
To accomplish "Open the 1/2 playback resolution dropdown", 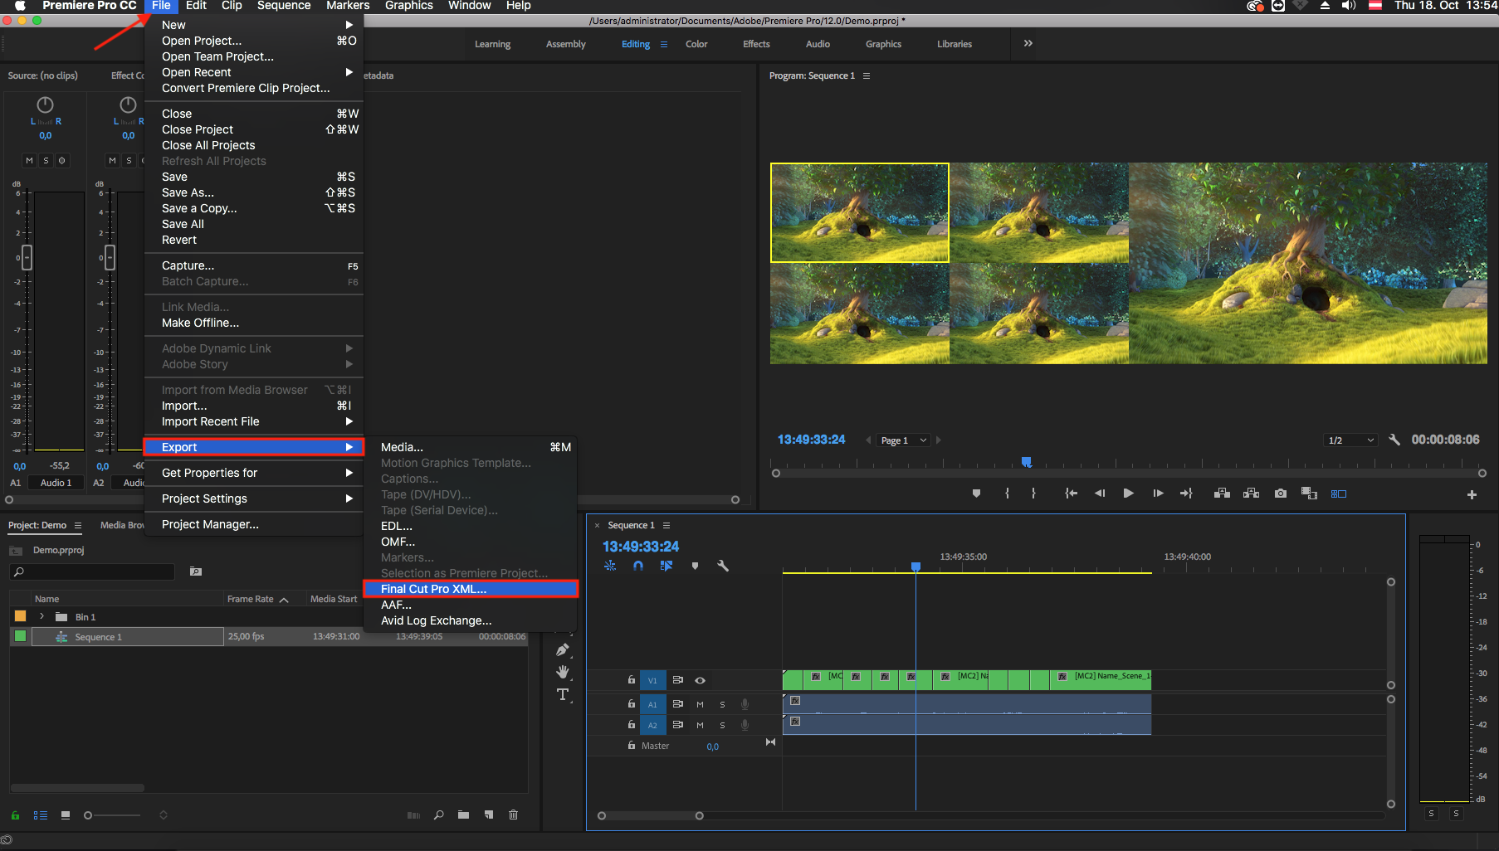I will click(1350, 440).
